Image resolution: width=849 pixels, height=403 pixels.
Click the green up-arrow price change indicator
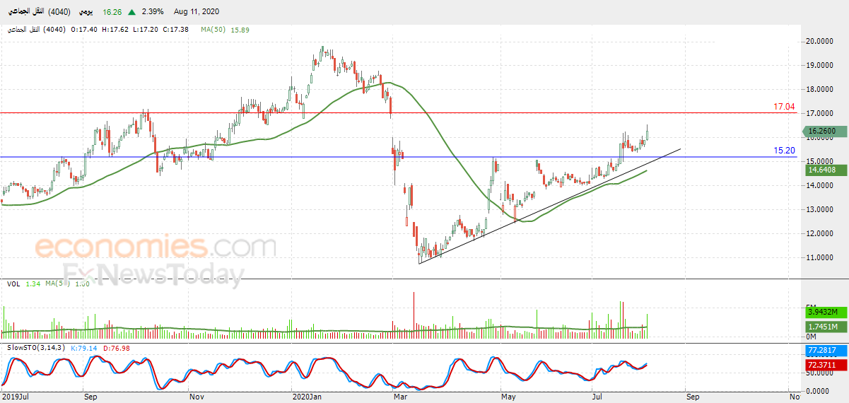132,12
